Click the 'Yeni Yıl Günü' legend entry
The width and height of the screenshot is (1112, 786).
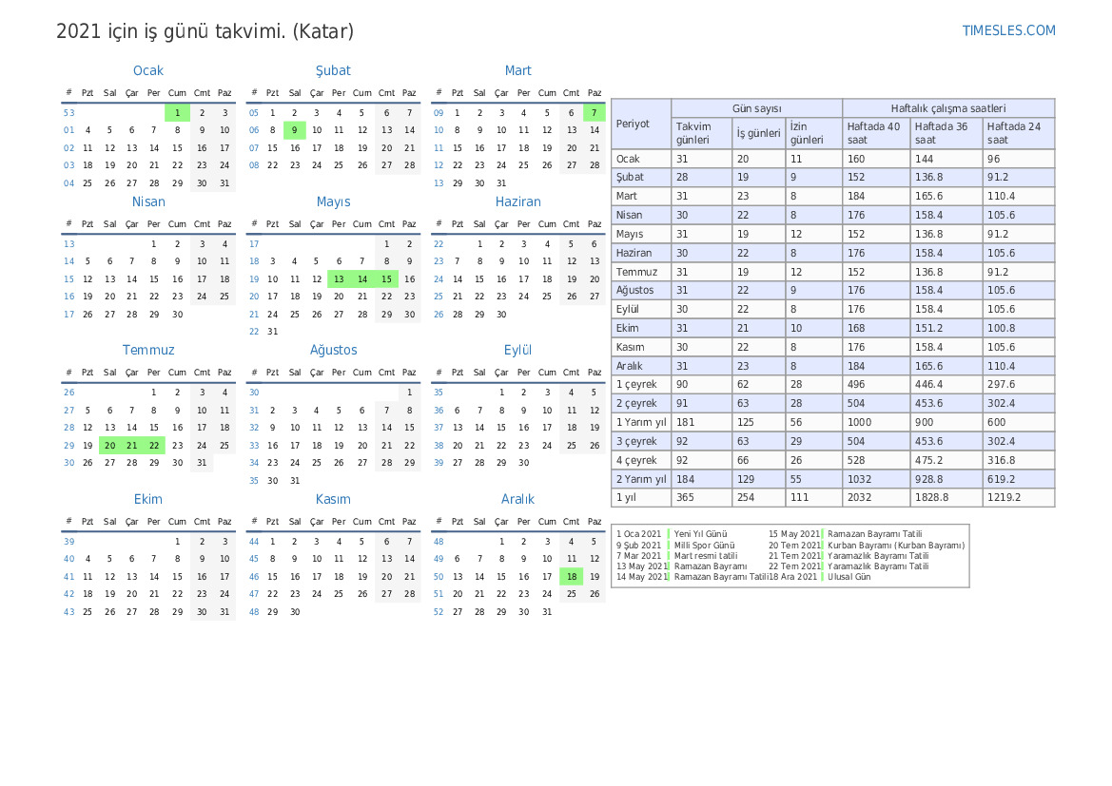pyautogui.click(x=701, y=534)
